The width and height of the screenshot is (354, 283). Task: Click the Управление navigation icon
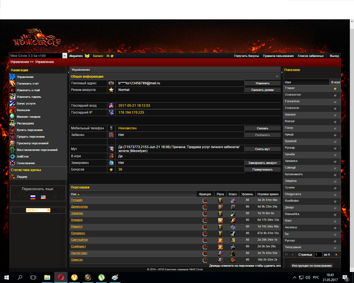pyautogui.click(x=12, y=77)
